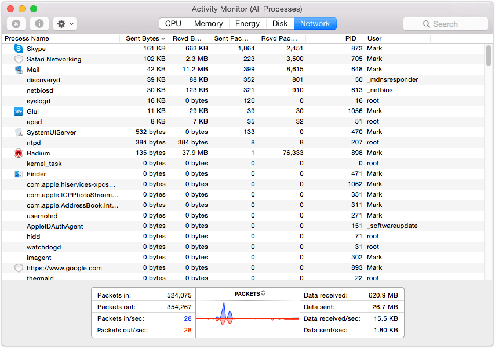
Task: Click the vertical scrollbar thumb
Action: (489, 56)
